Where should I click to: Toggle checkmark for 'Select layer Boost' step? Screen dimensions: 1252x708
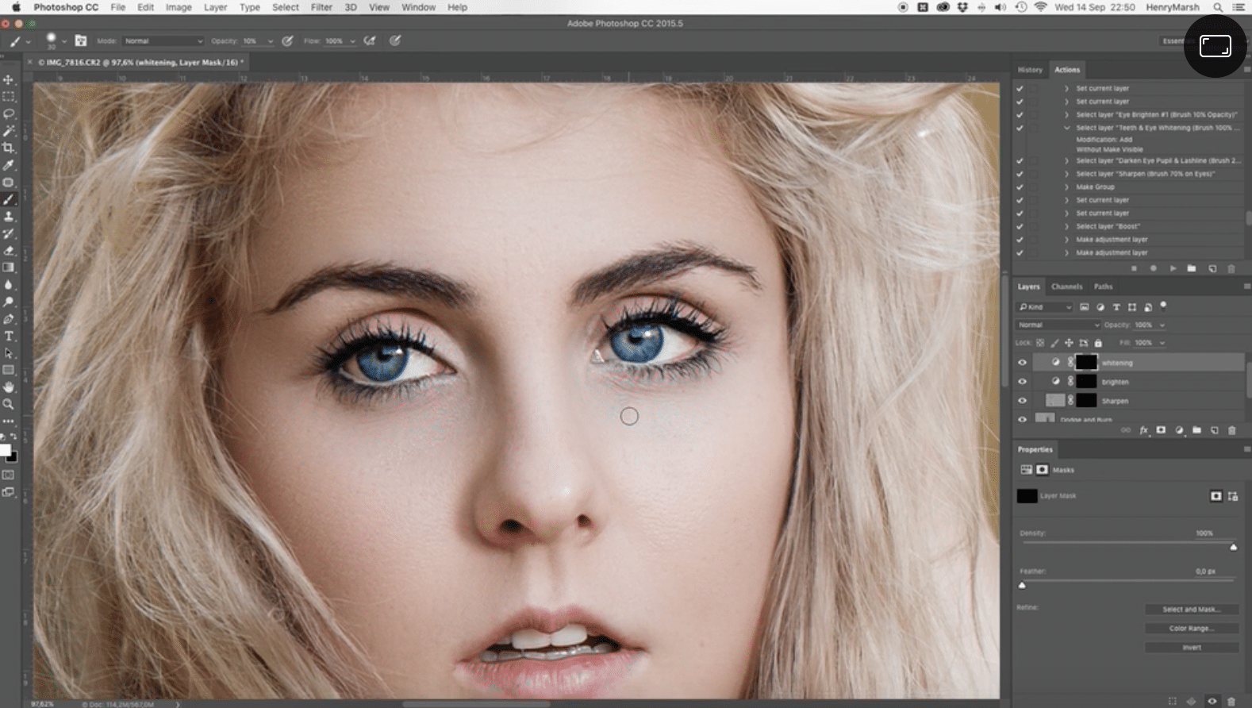(x=1020, y=226)
